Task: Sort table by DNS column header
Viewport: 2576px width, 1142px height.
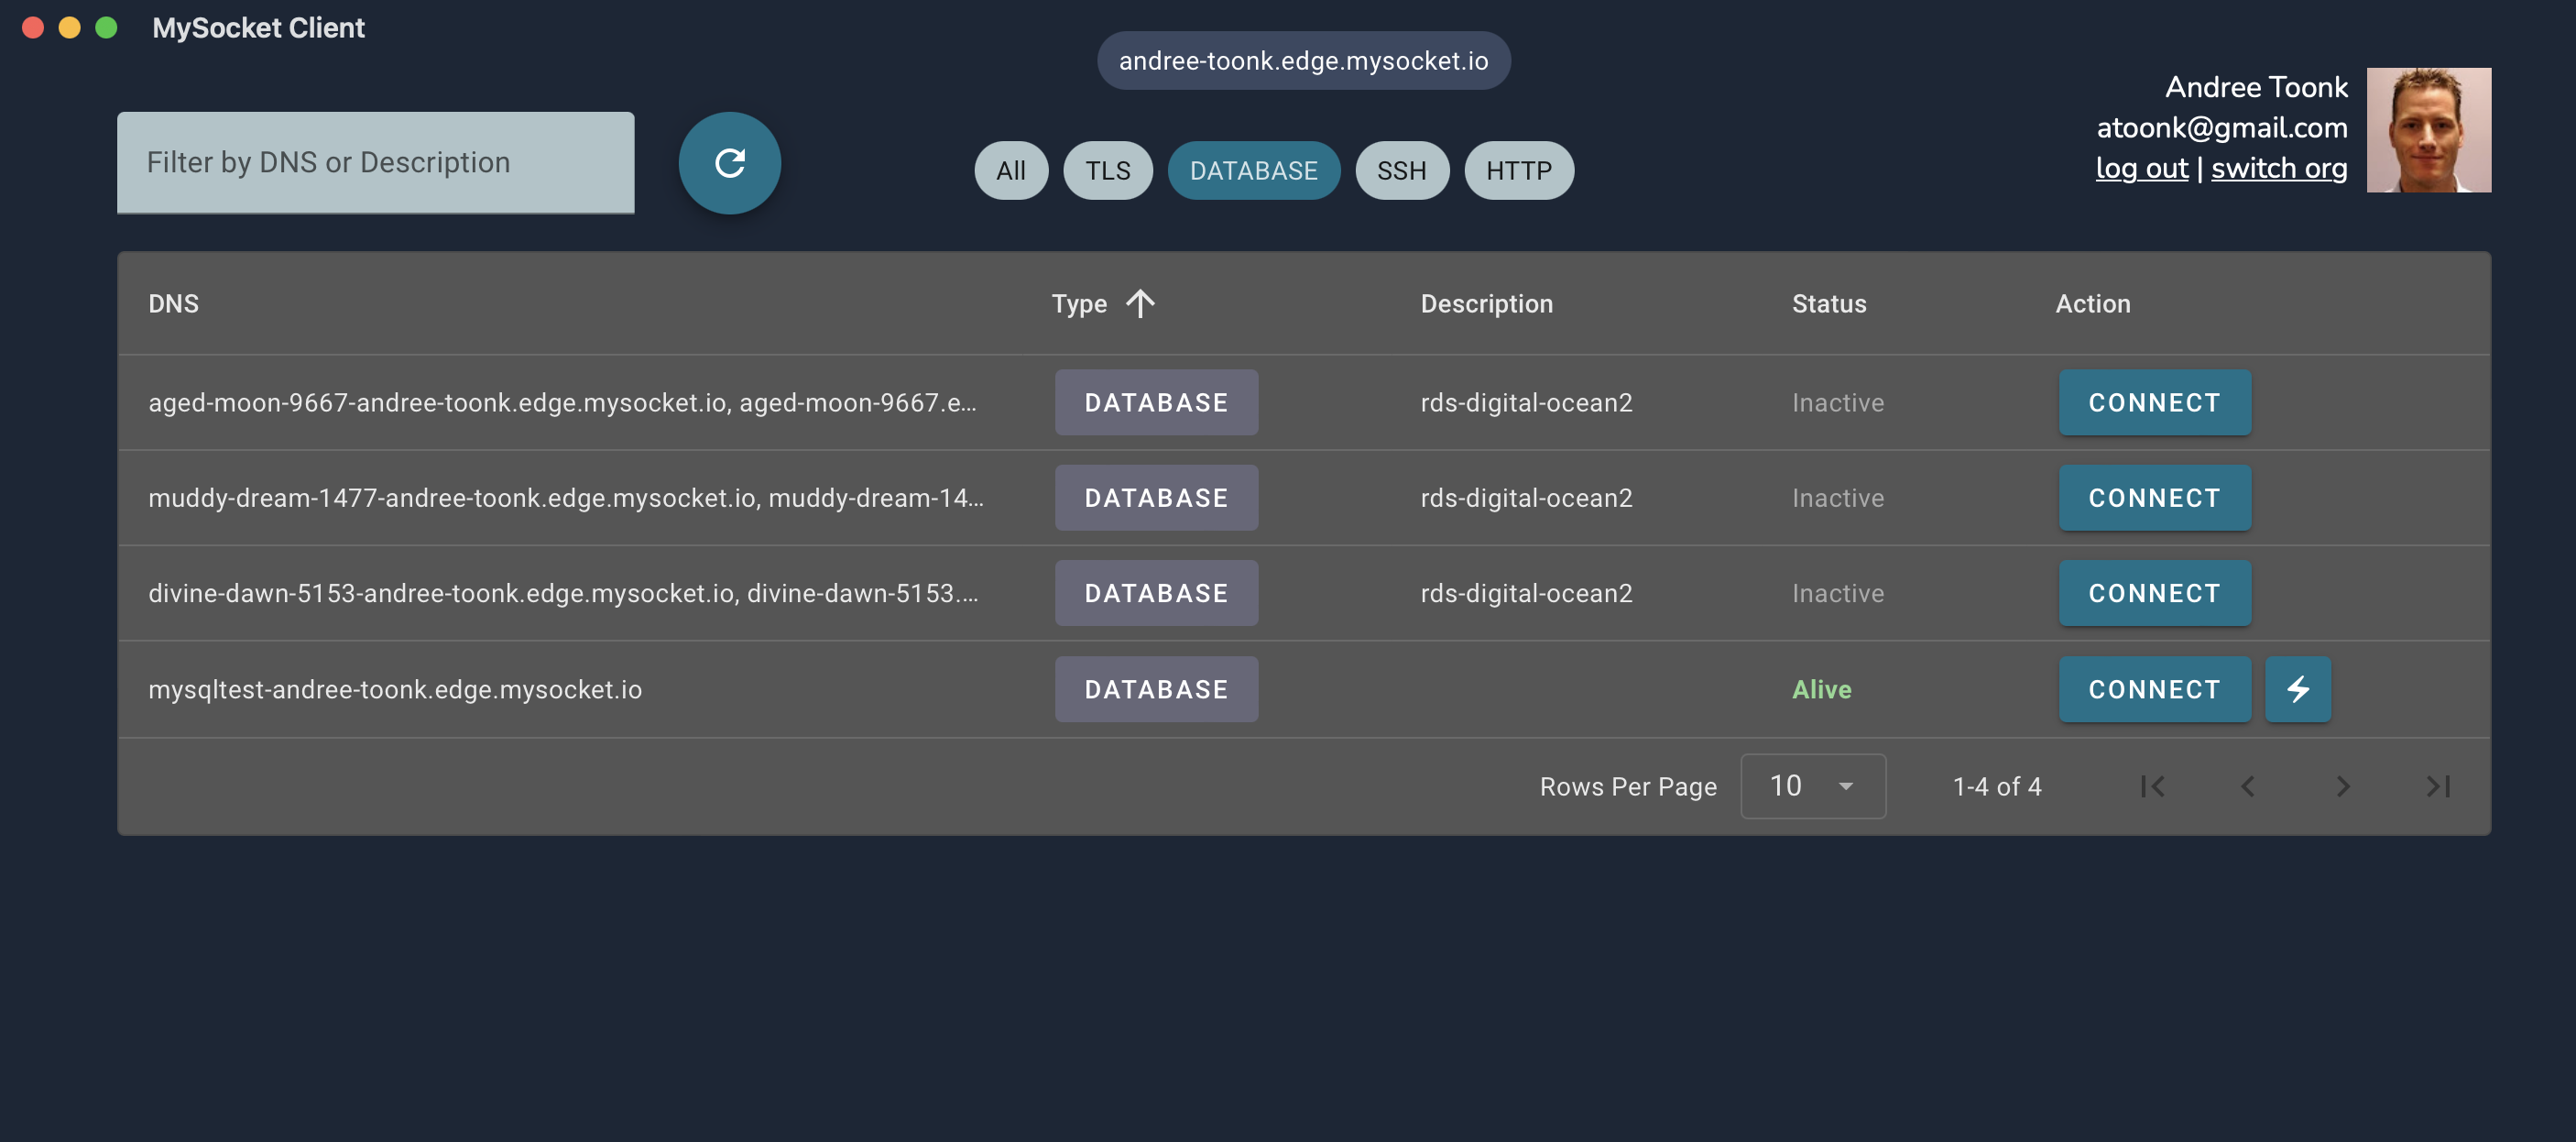Action: [x=173, y=303]
